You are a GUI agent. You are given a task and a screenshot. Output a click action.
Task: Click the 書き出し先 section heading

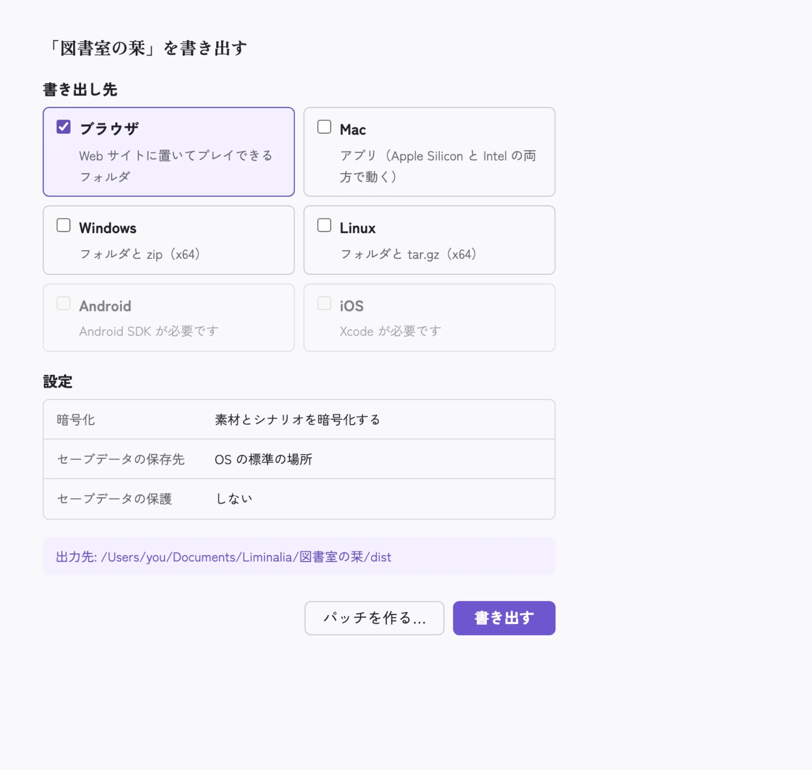(x=80, y=89)
